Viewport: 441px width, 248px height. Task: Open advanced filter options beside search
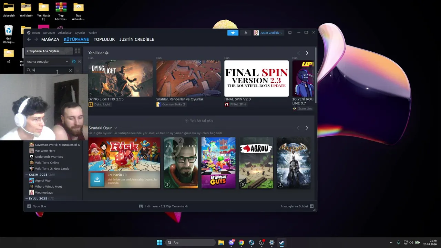pos(78,70)
